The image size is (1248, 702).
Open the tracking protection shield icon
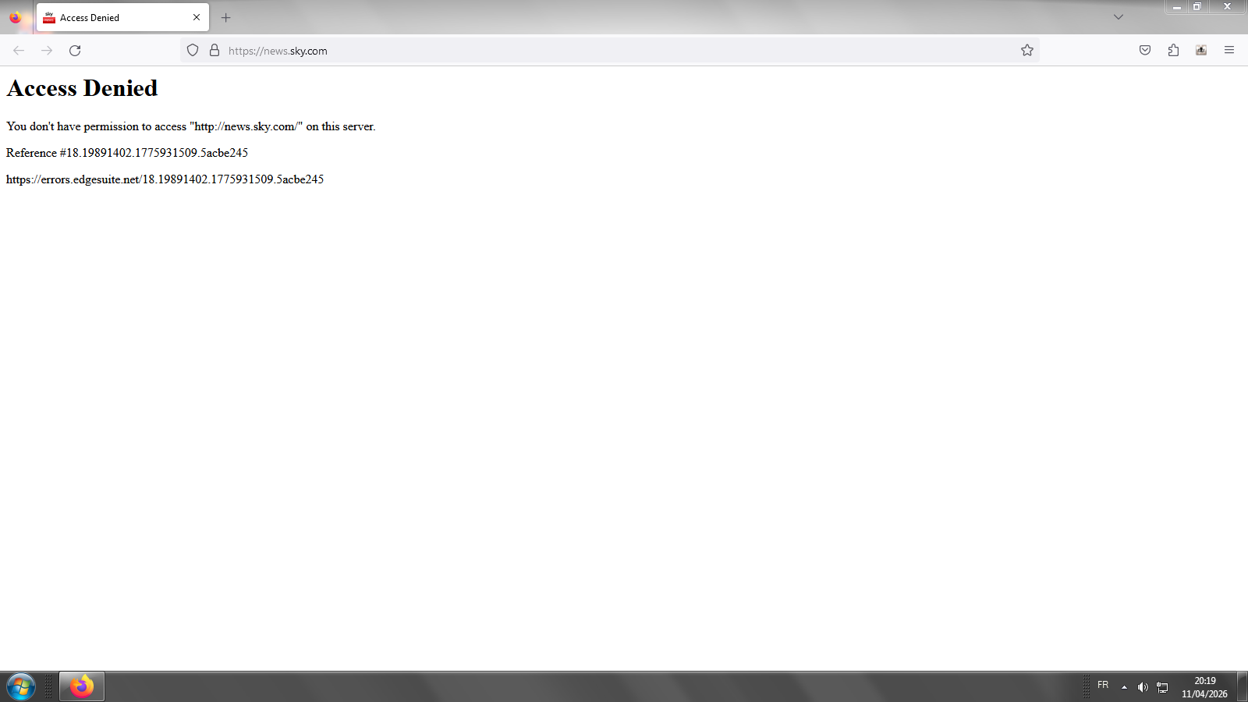click(193, 51)
